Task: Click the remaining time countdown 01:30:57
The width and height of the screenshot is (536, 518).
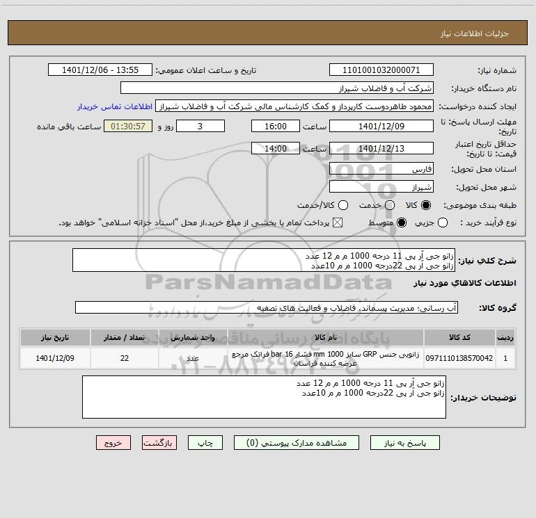Action: click(x=128, y=126)
